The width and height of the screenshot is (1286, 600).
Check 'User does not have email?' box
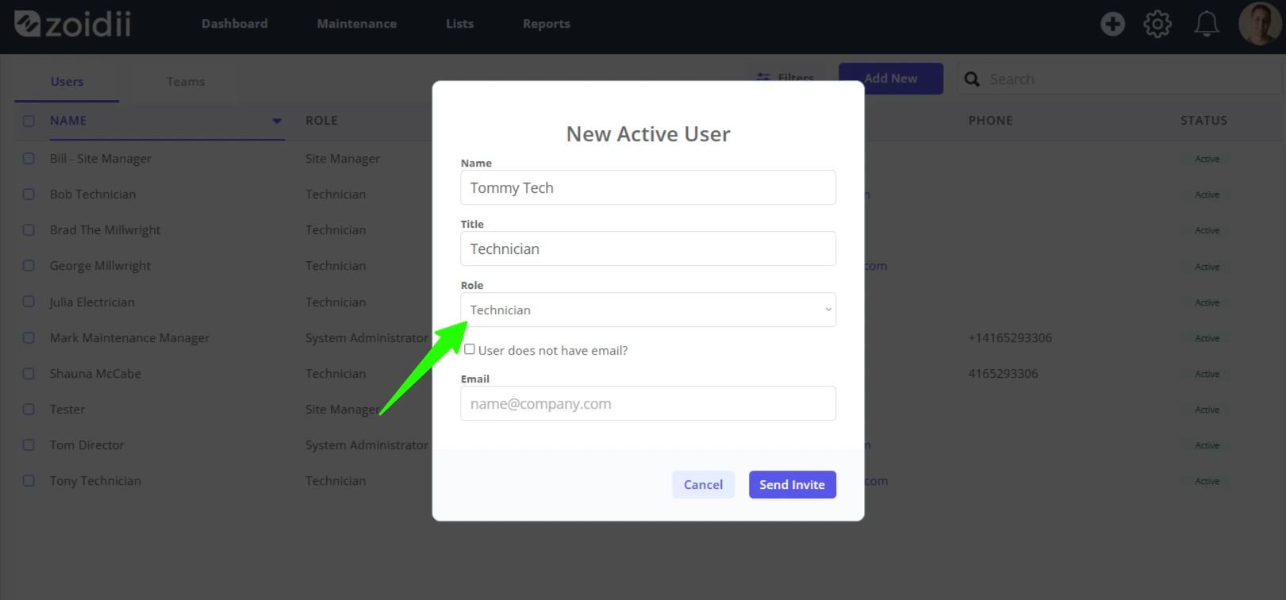click(x=470, y=349)
